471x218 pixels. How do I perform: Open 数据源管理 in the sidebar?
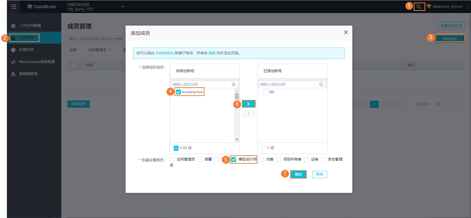[x=34, y=74]
